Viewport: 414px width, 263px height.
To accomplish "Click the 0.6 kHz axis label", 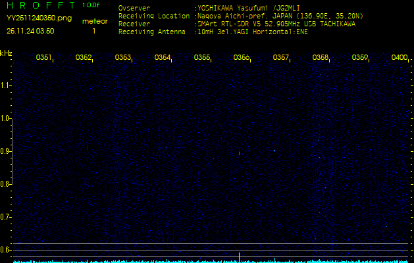I will coord(5,250).
